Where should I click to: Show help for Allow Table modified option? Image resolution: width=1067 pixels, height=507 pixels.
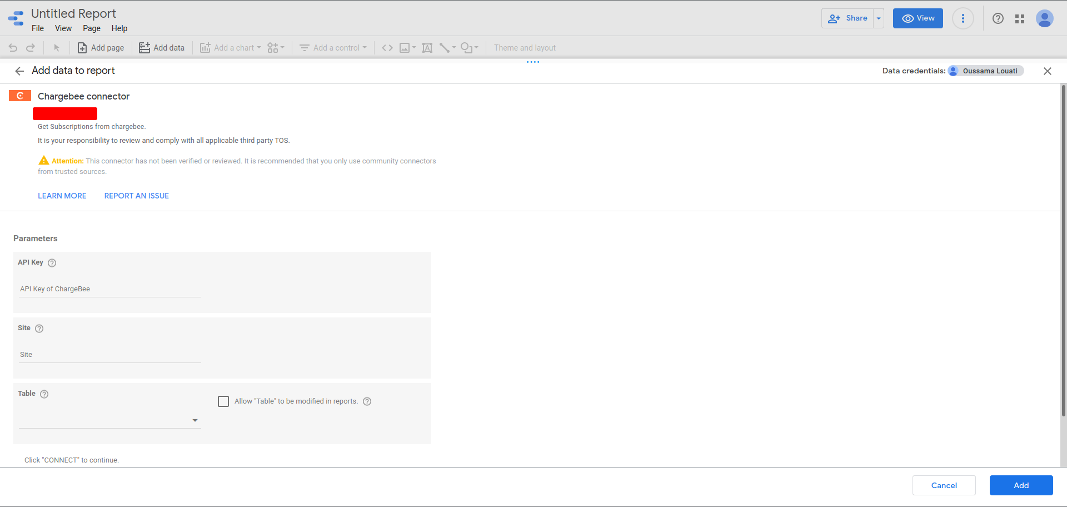(x=367, y=401)
